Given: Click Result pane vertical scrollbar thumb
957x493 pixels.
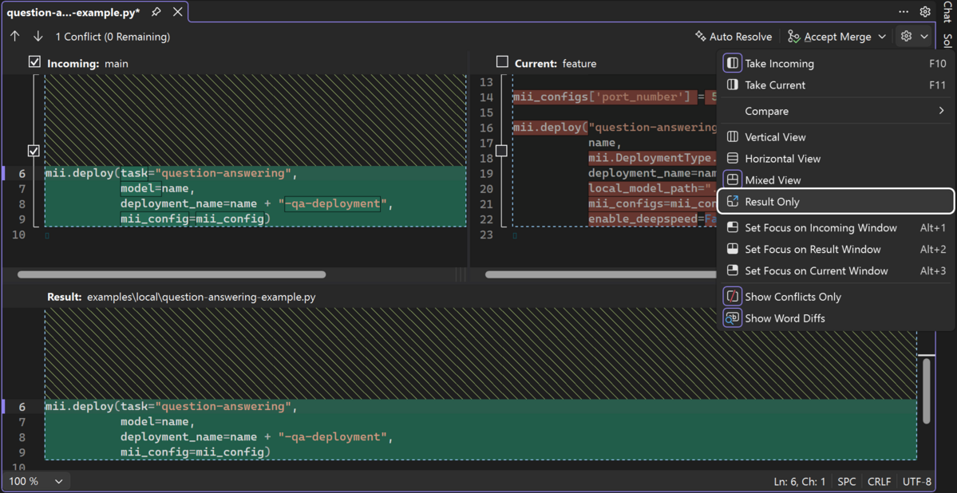Looking at the screenshot, I should [927, 391].
